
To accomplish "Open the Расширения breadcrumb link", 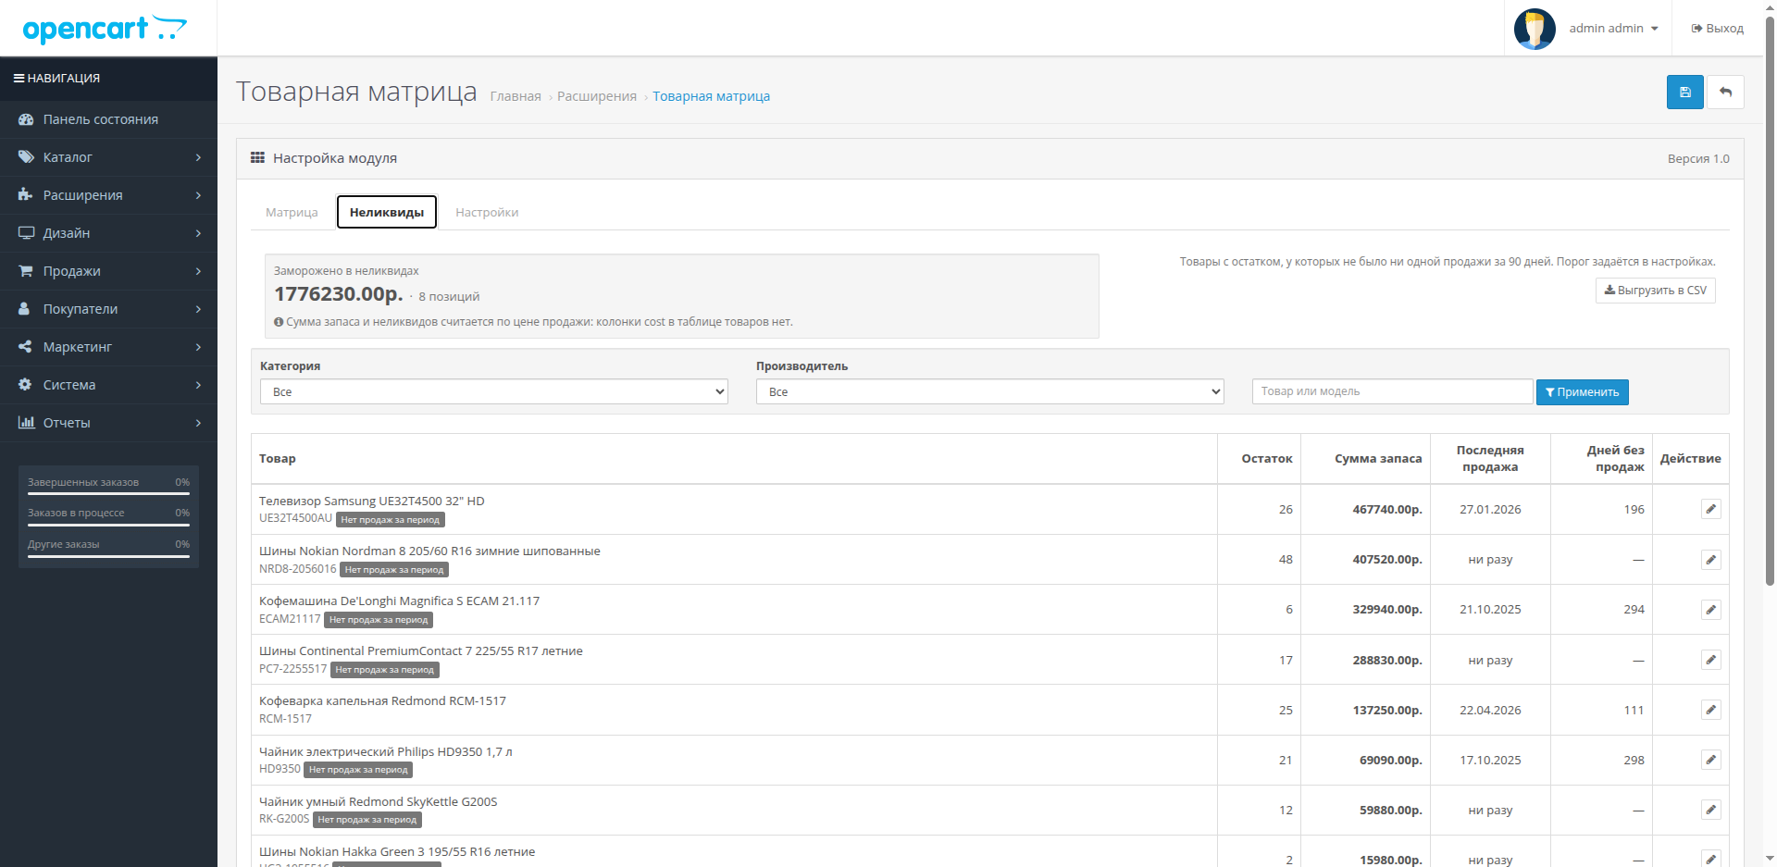I will [x=597, y=96].
